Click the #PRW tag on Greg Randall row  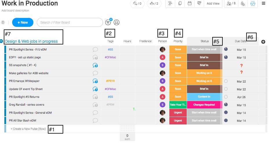tap(110, 105)
